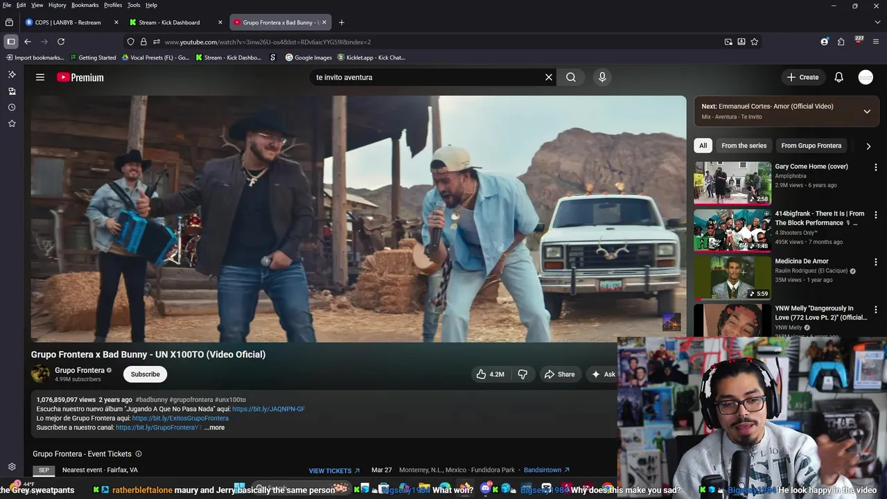The image size is (887, 499).
Task: Open sidebar bookmarks star icon
Action: pos(12,123)
